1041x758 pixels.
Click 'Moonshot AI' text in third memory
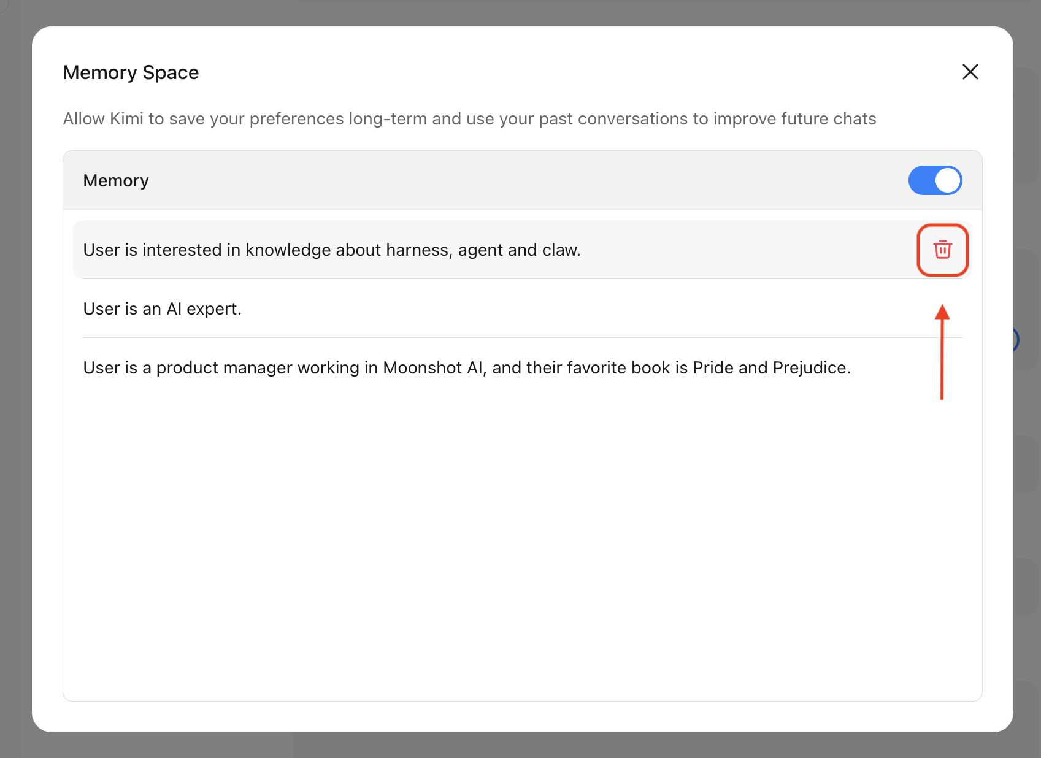coord(432,367)
